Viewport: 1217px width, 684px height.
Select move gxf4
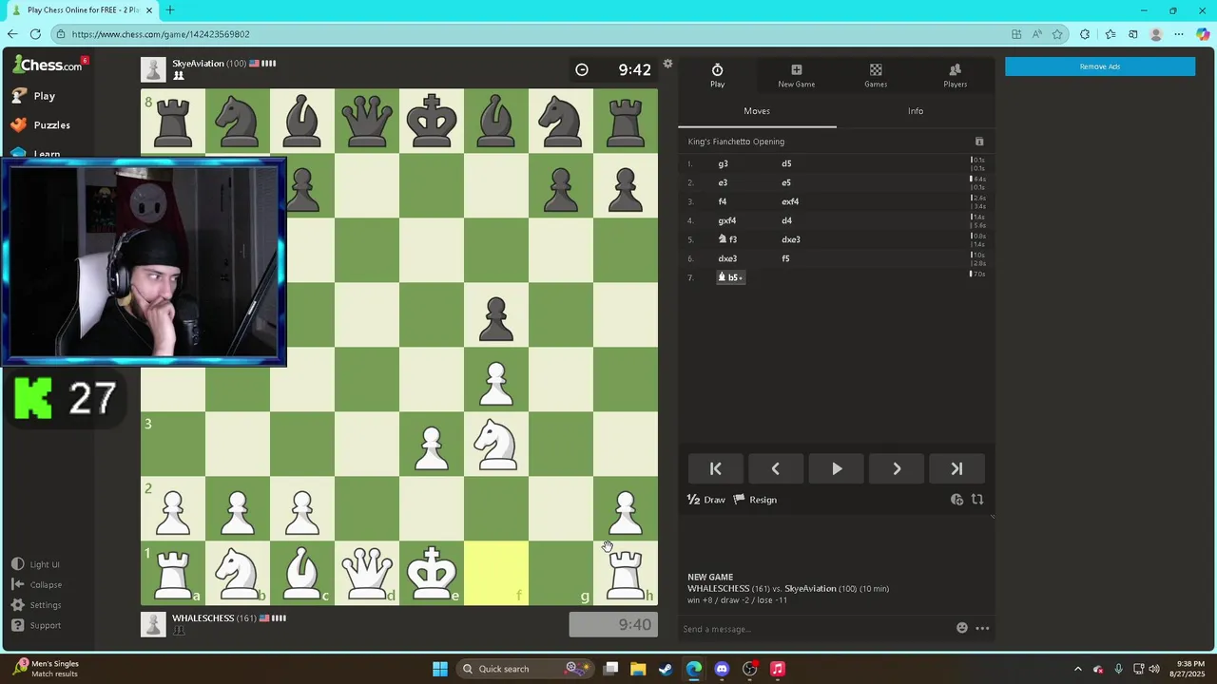click(727, 220)
